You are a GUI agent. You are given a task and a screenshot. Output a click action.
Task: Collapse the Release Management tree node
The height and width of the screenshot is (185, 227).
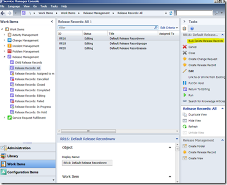4,57
